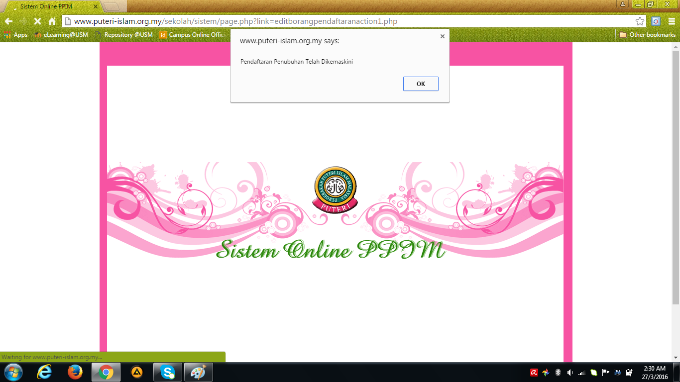
Task: Open a new browser tab
Action: coord(112,7)
